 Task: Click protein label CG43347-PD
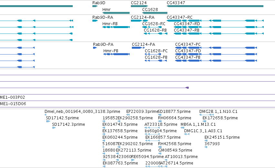[x=188, y=51]
